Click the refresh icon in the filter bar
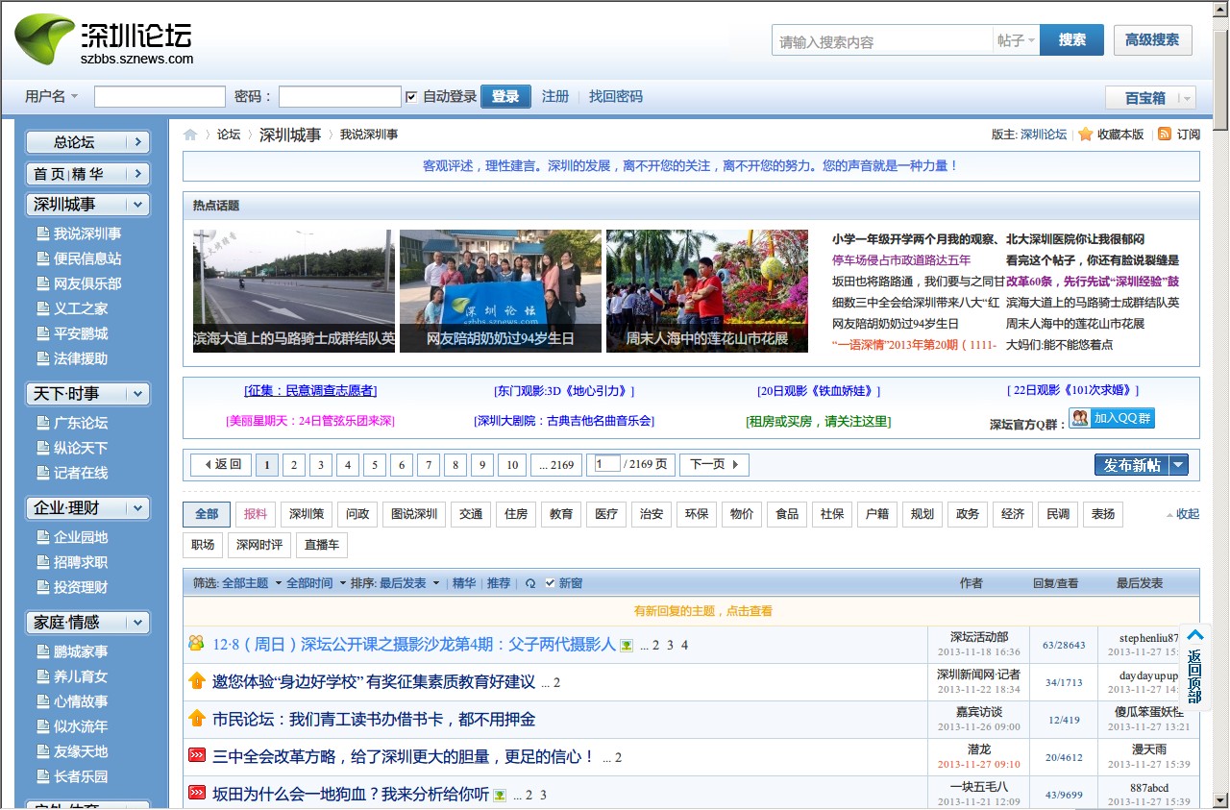The width and height of the screenshot is (1230, 810). [530, 582]
